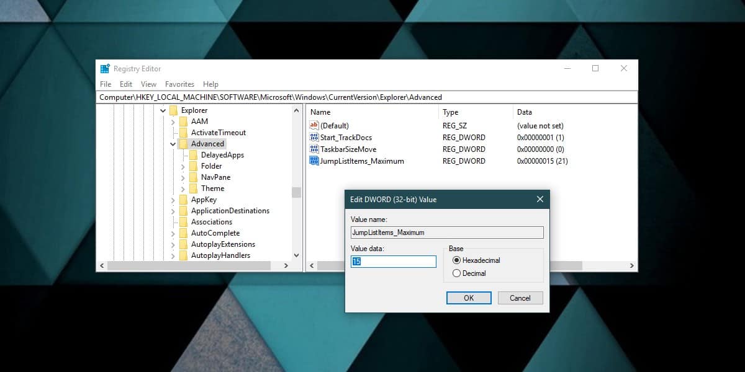Maximize the Registry Editor window
Screen dimensions: 745x372
595,69
